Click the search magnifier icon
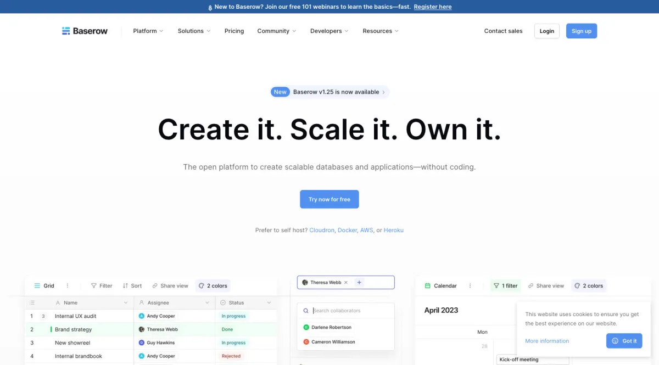The height and width of the screenshot is (365, 659). tap(306, 311)
